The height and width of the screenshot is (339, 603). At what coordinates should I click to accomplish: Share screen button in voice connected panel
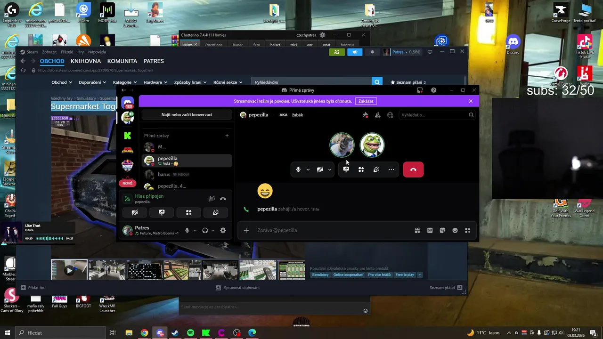162,212
